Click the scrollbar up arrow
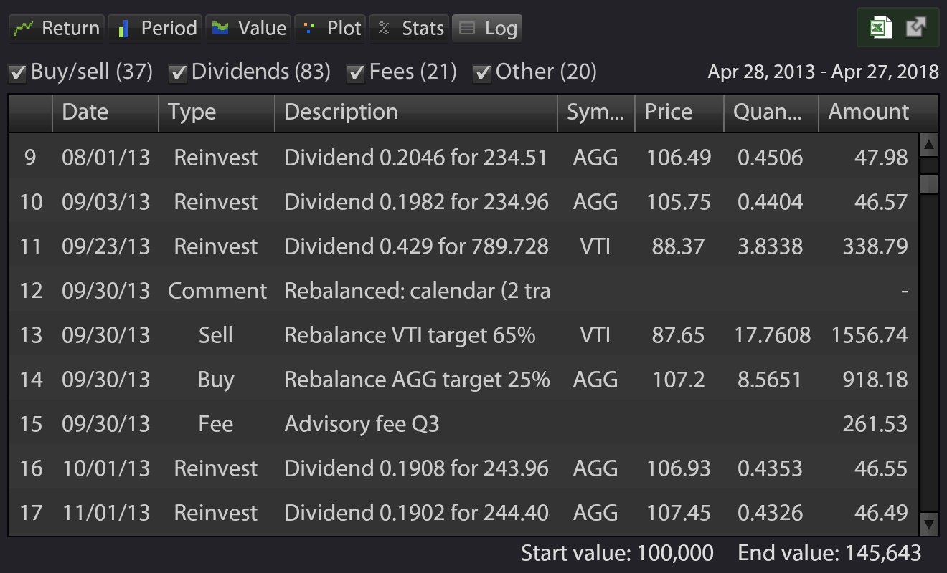The image size is (947, 573). click(929, 145)
